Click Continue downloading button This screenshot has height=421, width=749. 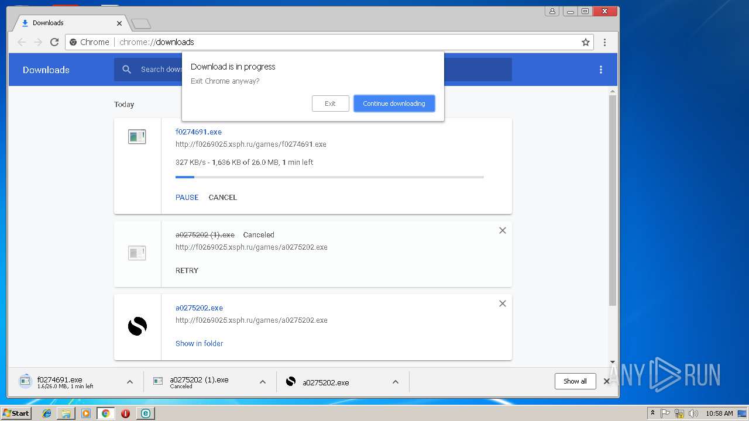pyautogui.click(x=394, y=103)
